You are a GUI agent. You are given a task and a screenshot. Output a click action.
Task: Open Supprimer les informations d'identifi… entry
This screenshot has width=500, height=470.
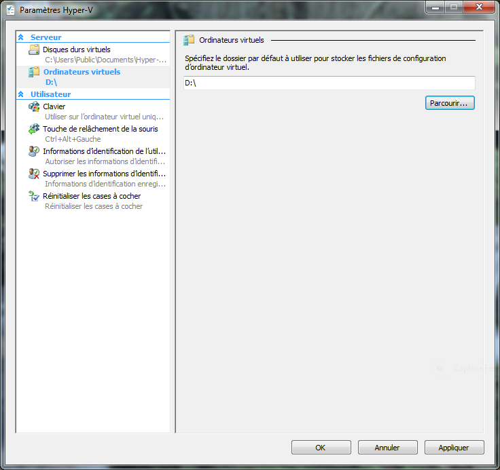tap(104, 174)
